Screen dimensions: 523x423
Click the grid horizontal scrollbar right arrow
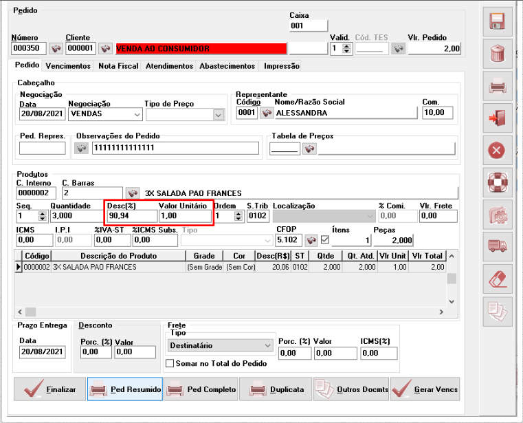coord(441,312)
